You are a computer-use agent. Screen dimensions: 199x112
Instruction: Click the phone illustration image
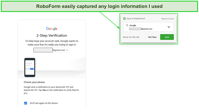click(30, 68)
